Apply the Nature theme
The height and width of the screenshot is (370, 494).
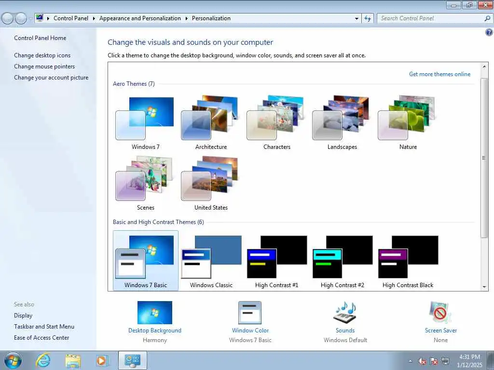[x=408, y=123]
